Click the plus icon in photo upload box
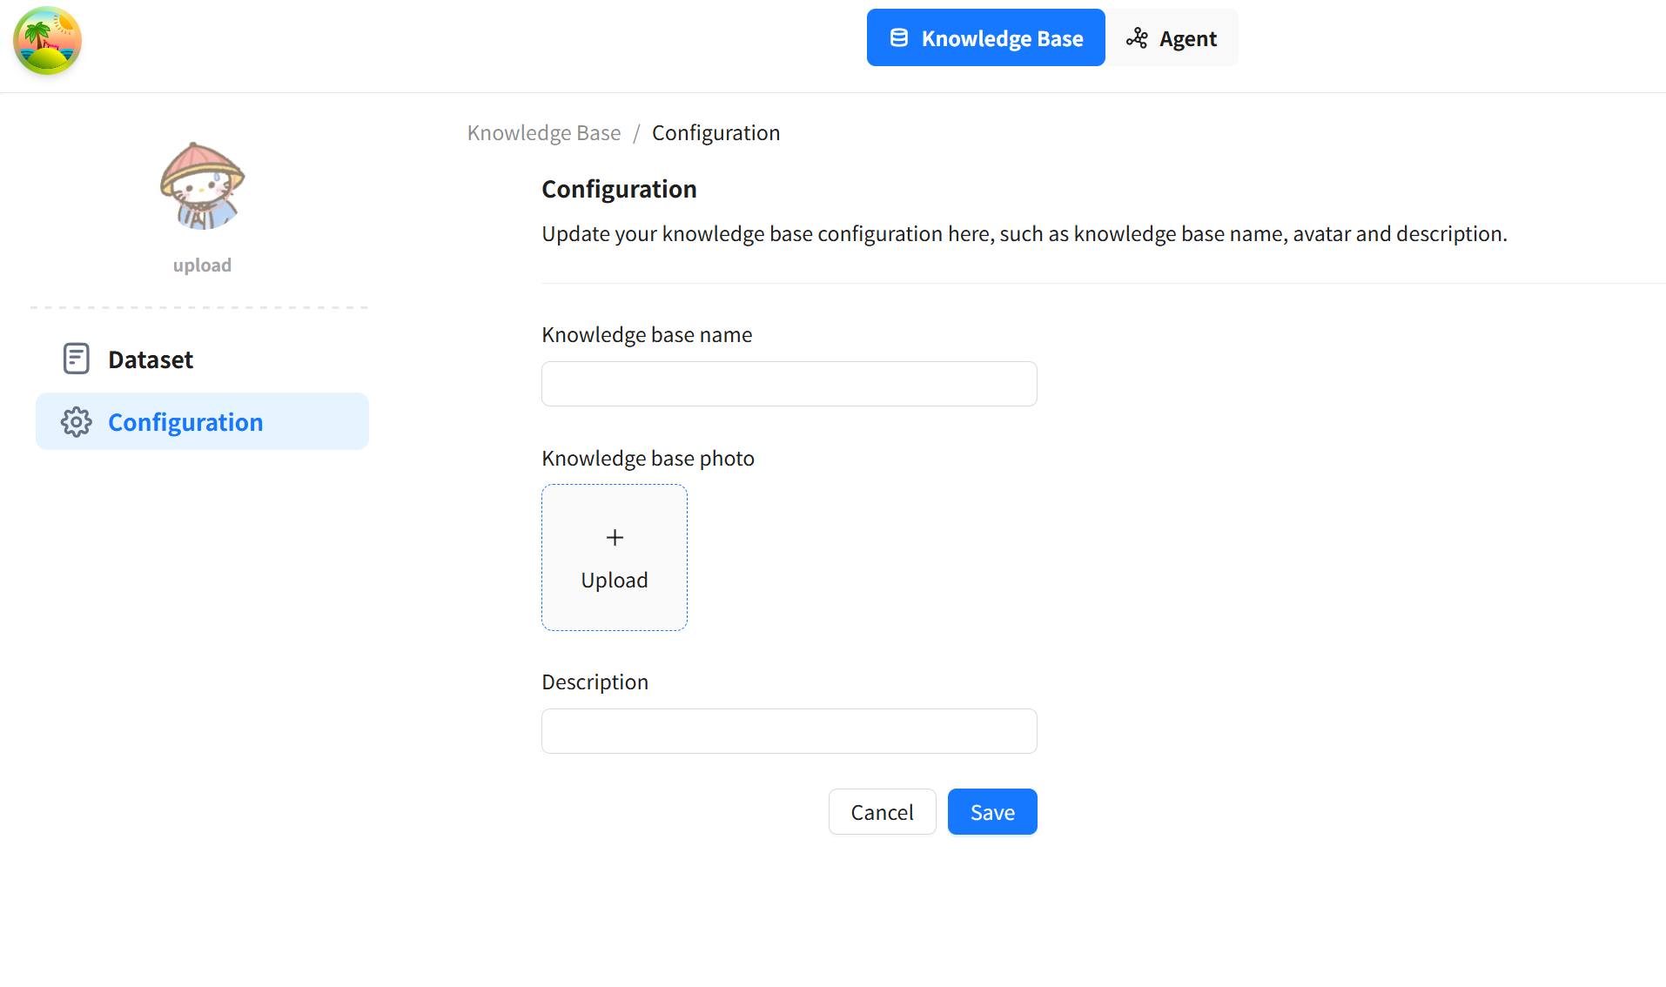This screenshot has width=1666, height=987. click(615, 538)
